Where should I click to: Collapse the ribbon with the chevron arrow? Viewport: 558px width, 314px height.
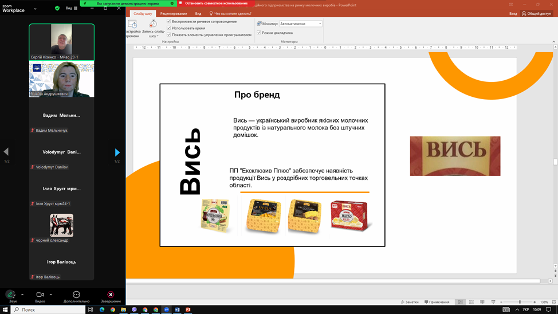pos(554,41)
